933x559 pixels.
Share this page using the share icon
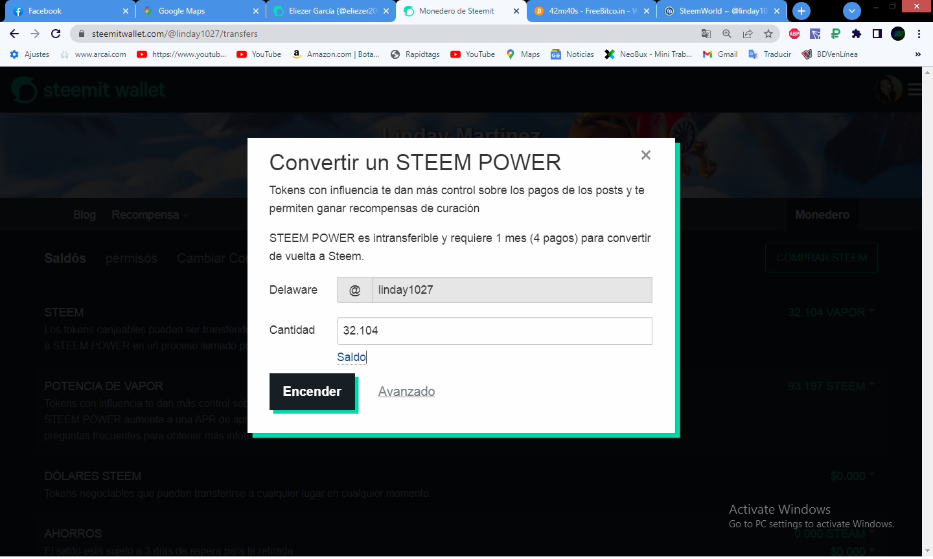[748, 34]
